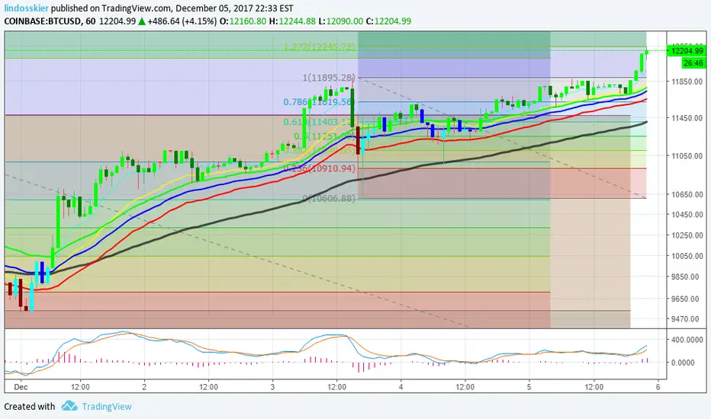Click the 10050.00 price axis label
711x419 pixels.
click(x=687, y=256)
